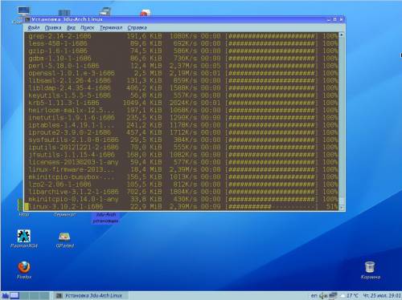Click the libarchive-3.1.2-1-i686 line

pyautogui.click(x=183, y=192)
